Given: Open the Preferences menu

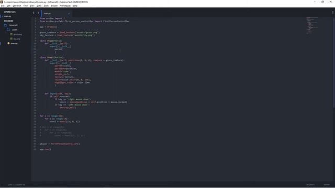Looking at the screenshot, I should (65, 6).
